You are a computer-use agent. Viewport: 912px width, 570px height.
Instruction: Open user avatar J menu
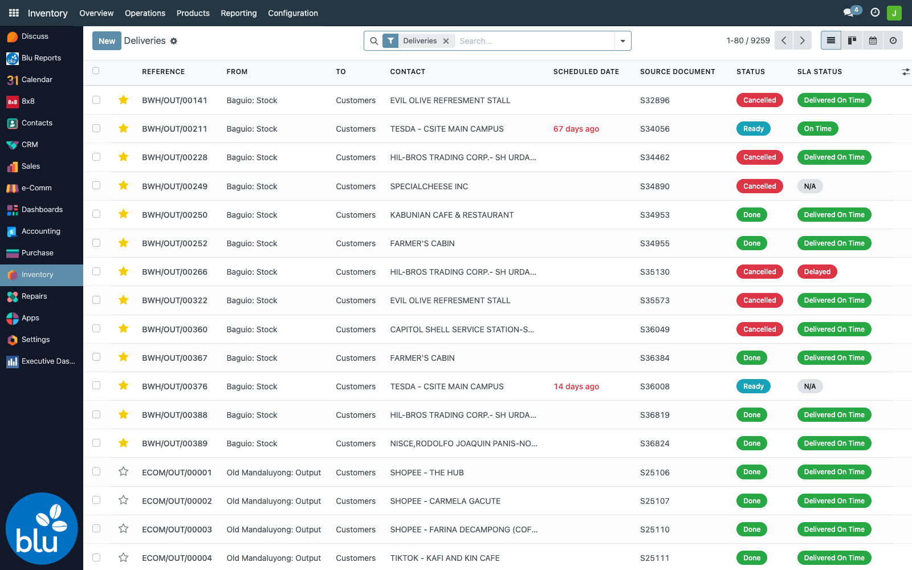point(894,13)
